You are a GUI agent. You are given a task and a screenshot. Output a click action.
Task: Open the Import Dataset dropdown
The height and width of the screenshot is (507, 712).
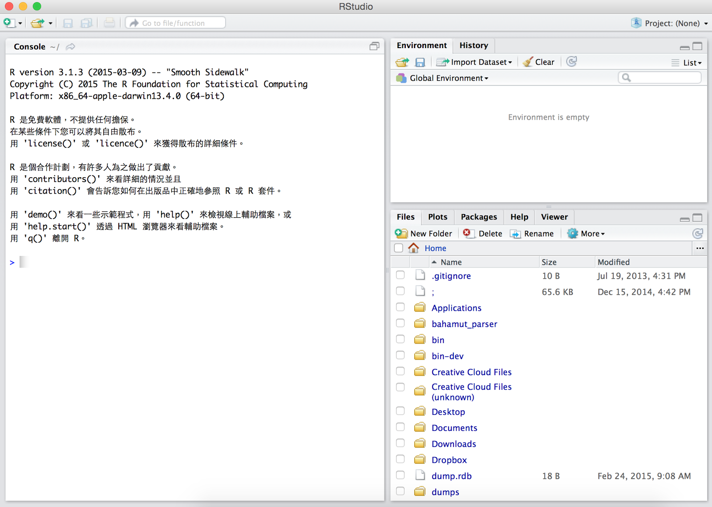(x=474, y=62)
